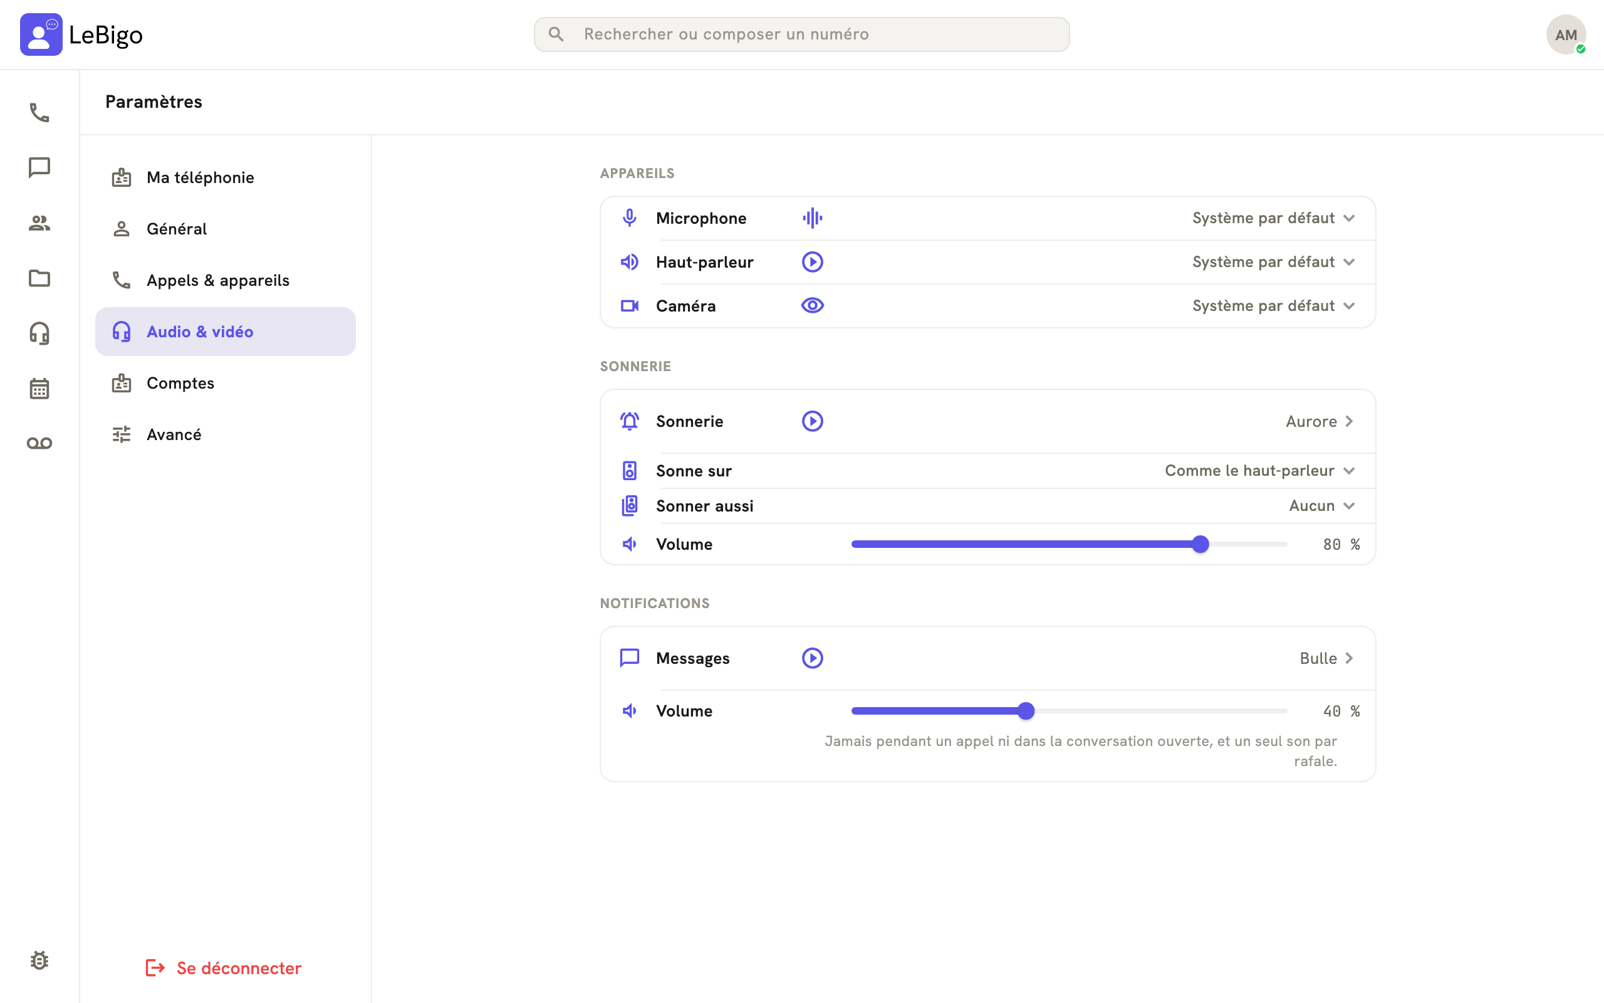This screenshot has width=1604, height=1003.
Task: Click the microphone level test waveform icon
Action: pos(812,218)
